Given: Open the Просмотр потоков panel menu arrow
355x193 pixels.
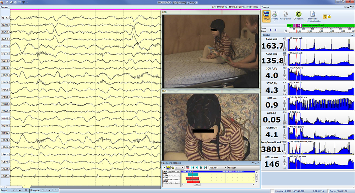Looking at the screenshot, I should 253,163.
